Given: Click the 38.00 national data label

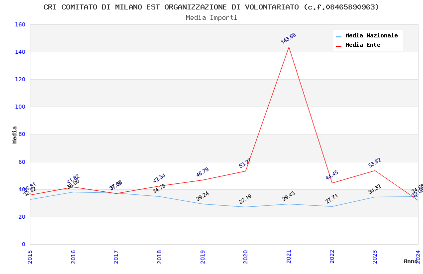Looking at the screenshot, I should tap(73, 184).
